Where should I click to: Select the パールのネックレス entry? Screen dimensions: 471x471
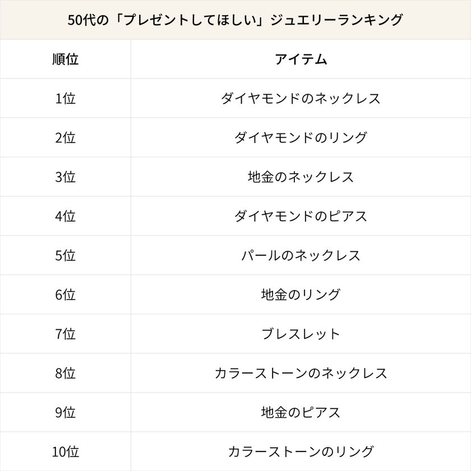pyautogui.click(x=301, y=256)
